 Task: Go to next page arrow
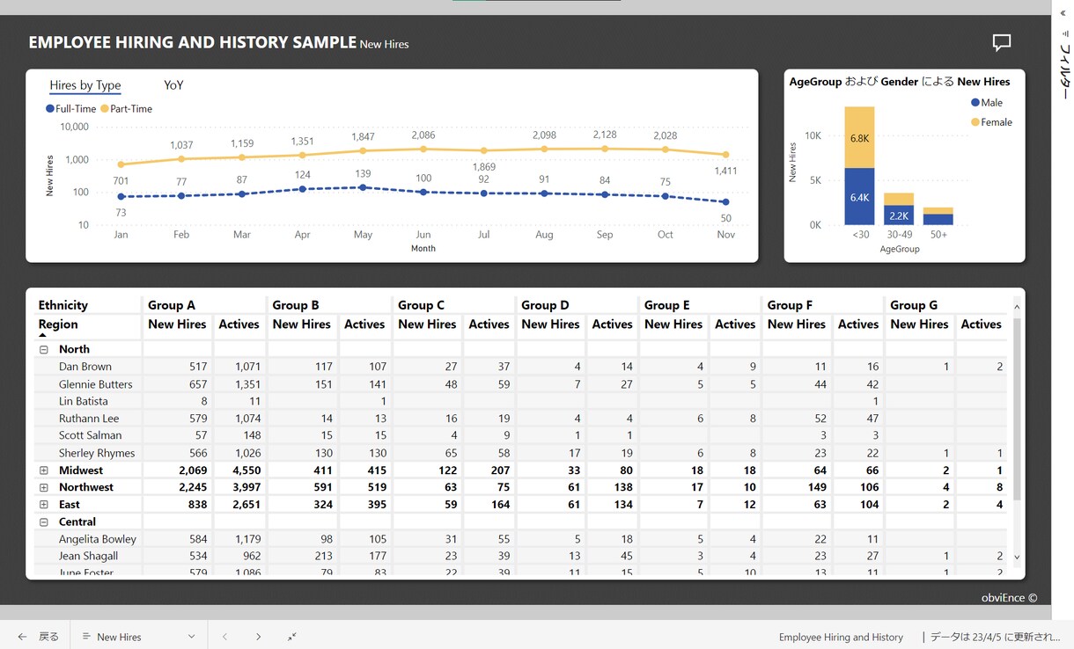[258, 637]
